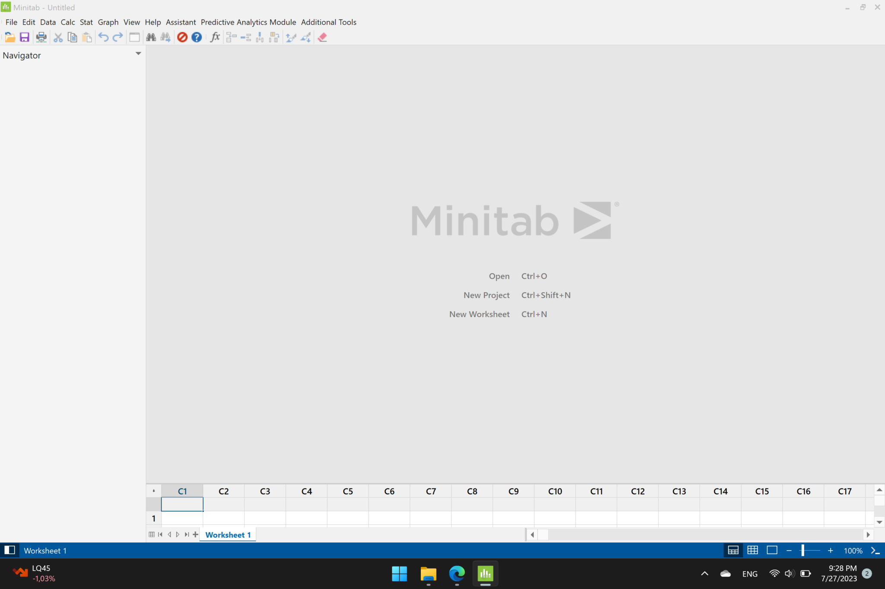The image size is (885, 589).
Task: Click the New Project link
Action: [x=486, y=295]
